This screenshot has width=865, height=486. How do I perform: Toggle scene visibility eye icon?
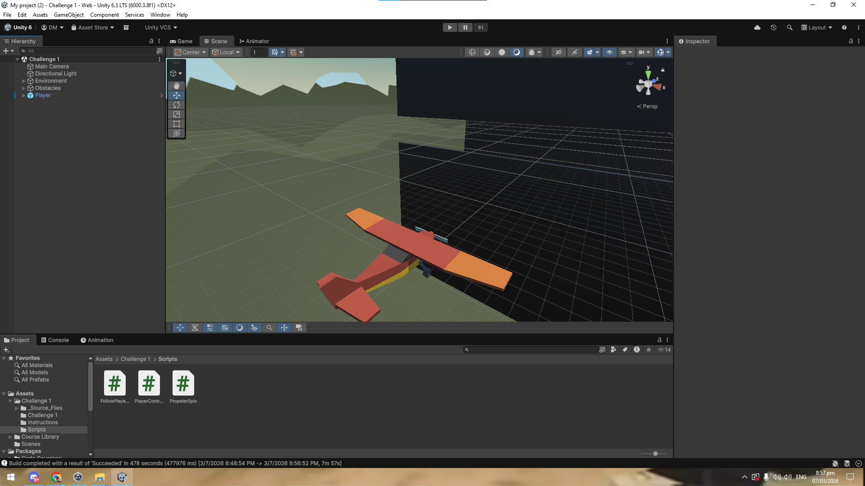pyautogui.click(x=610, y=52)
